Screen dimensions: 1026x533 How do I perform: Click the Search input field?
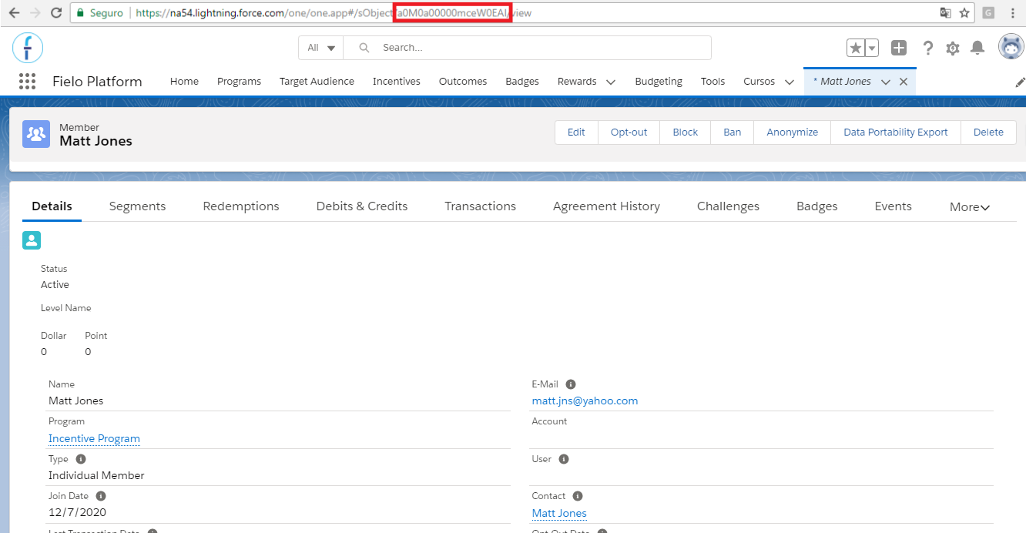tap(528, 48)
